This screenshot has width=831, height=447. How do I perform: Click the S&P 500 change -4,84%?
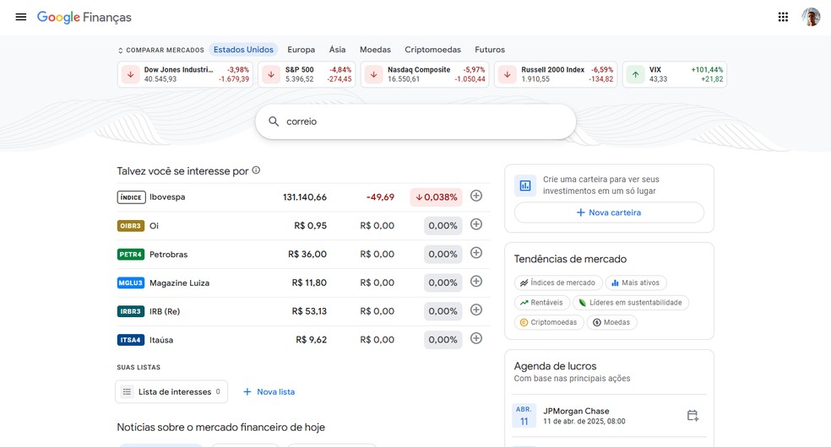coord(340,70)
